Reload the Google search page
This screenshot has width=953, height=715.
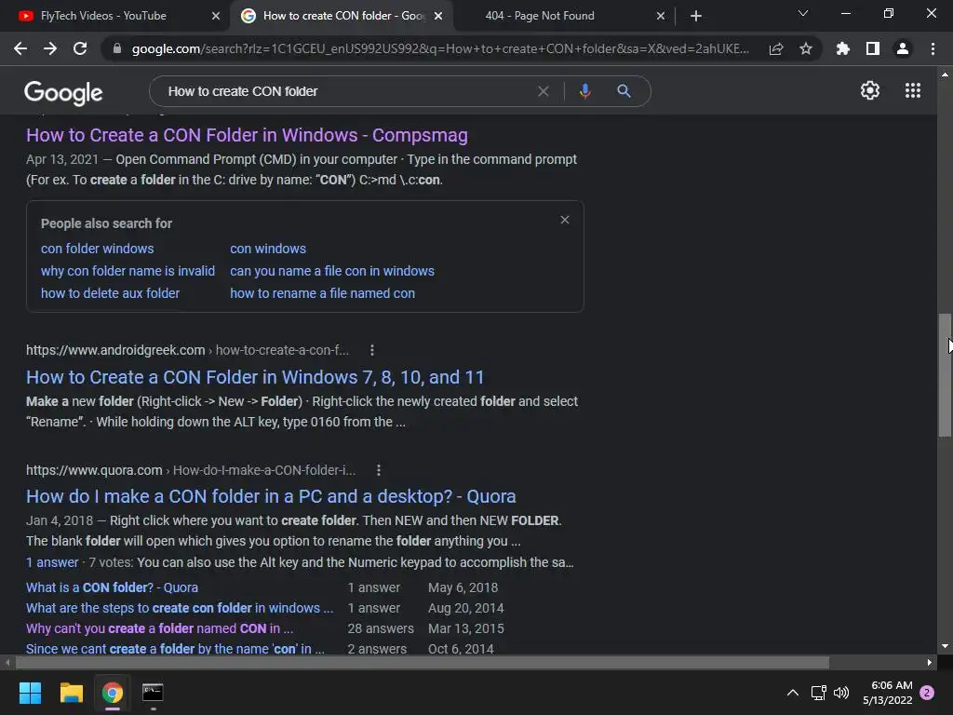(80, 48)
